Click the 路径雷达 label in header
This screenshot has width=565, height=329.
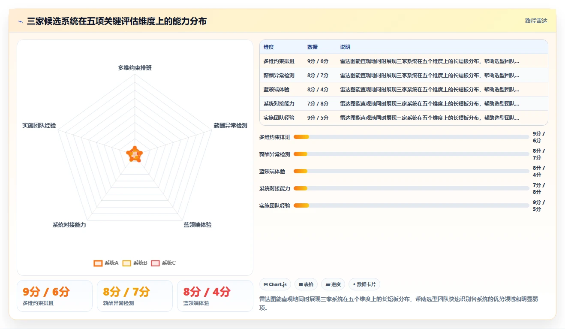click(536, 21)
